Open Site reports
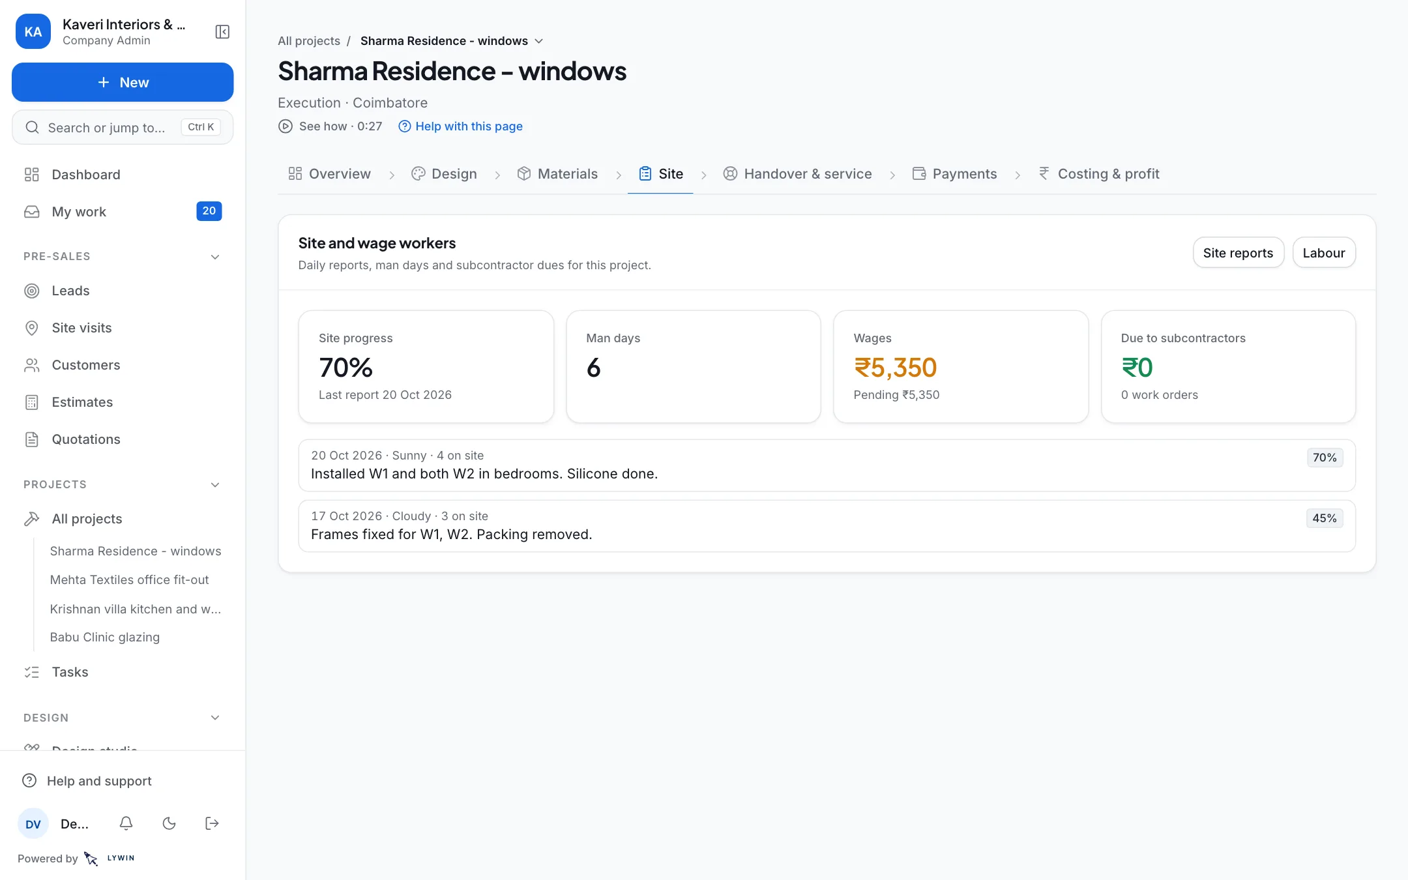Viewport: 1408px width, 880px height. [1238, 253]
